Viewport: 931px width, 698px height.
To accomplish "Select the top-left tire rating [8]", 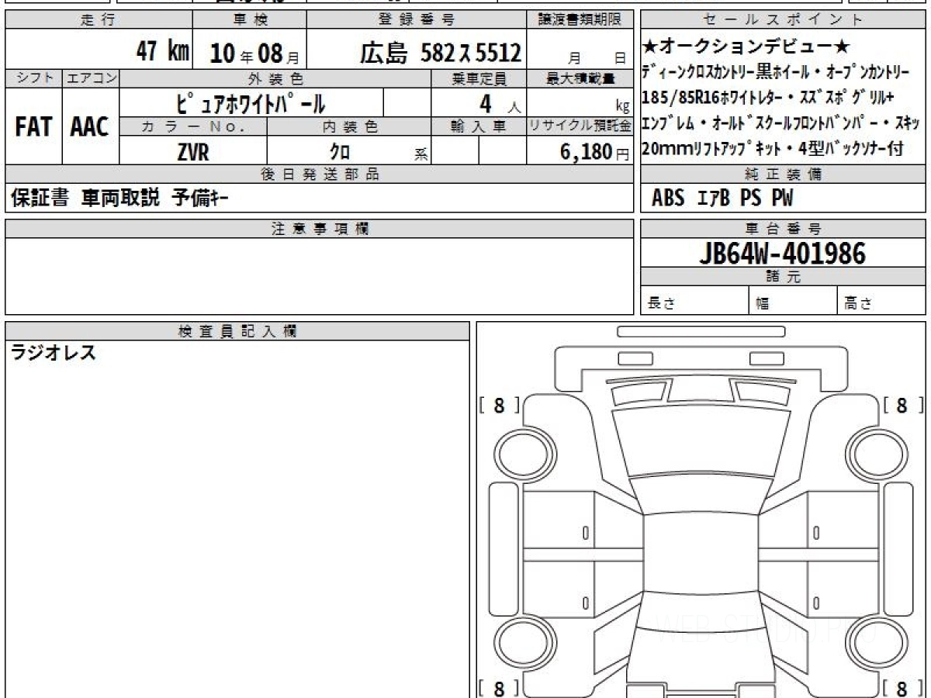I will 499,405.
